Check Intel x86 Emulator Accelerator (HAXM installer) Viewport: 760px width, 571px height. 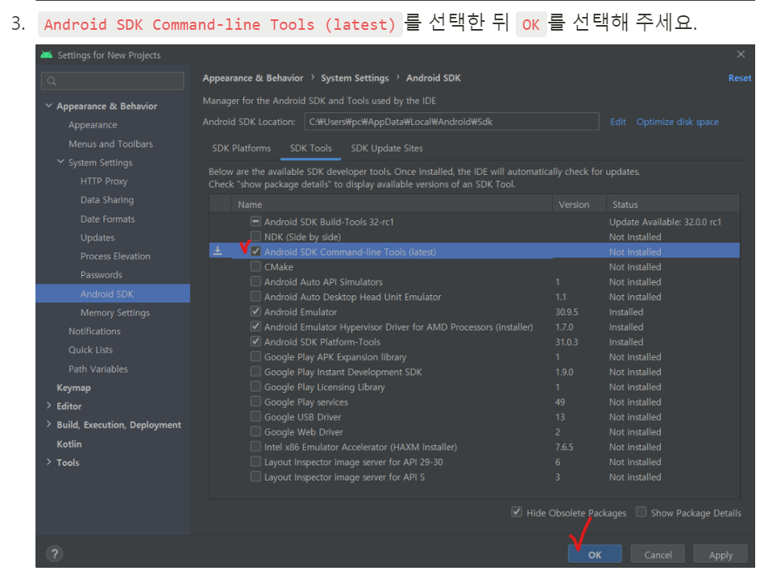point(255,446)
